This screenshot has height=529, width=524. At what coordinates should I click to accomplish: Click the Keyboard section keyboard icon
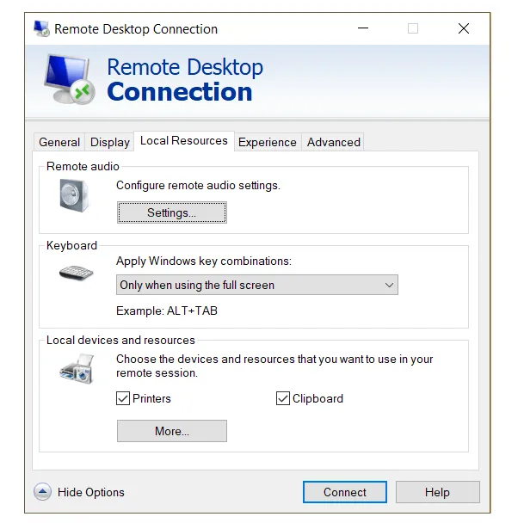point(77,273)
